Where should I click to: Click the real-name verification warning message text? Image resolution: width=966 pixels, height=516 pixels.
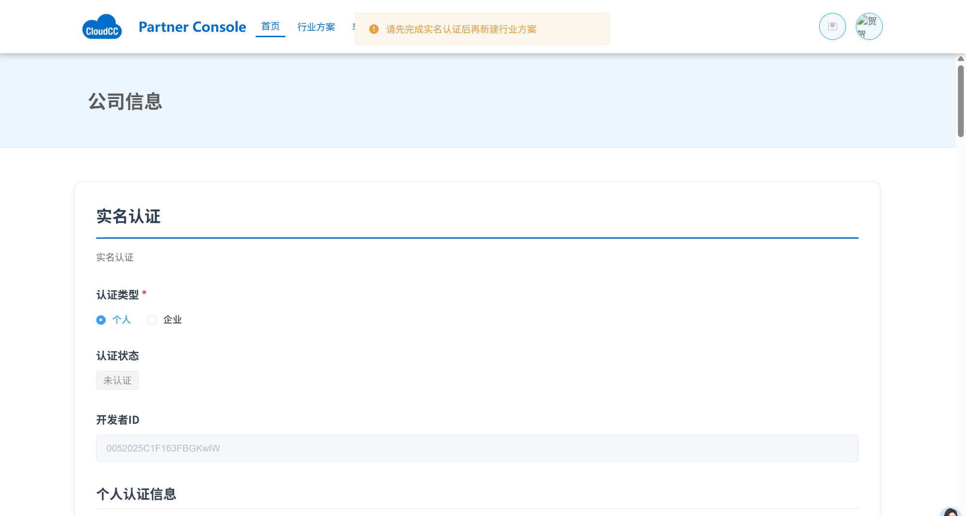click(461, 29)
